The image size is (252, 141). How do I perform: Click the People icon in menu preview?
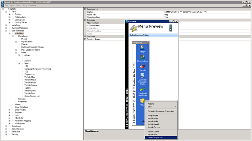point(142,48)
